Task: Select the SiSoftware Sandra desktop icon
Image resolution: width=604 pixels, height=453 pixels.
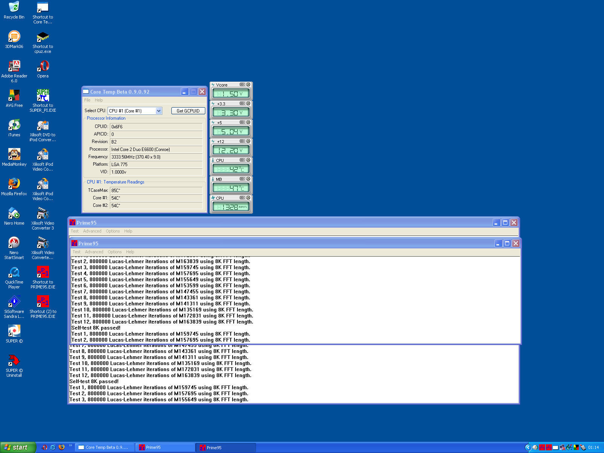Action: (x=14, y=307)
